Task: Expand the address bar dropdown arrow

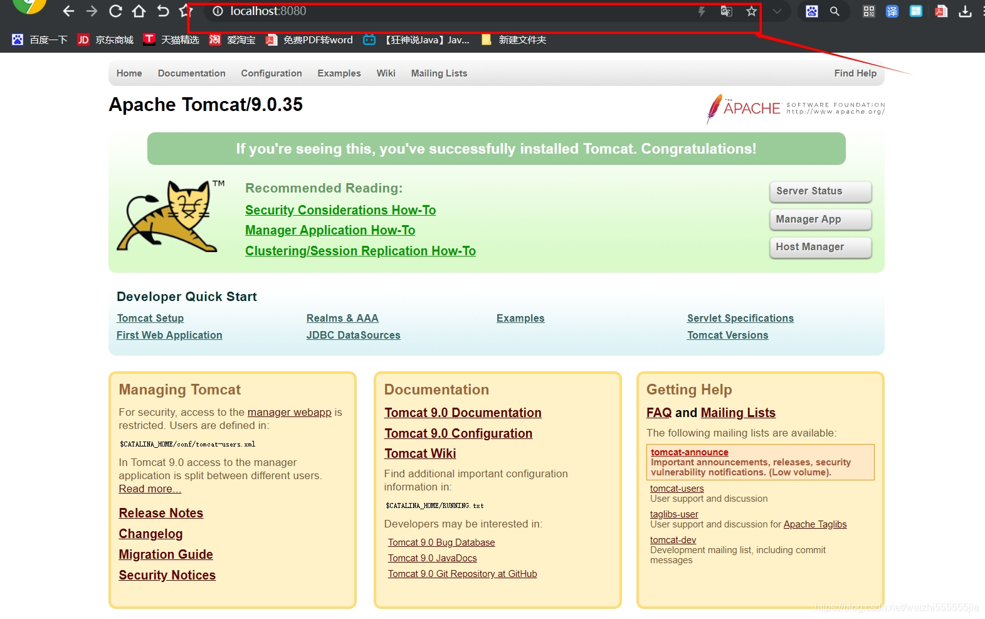Action: click(777, 11)
